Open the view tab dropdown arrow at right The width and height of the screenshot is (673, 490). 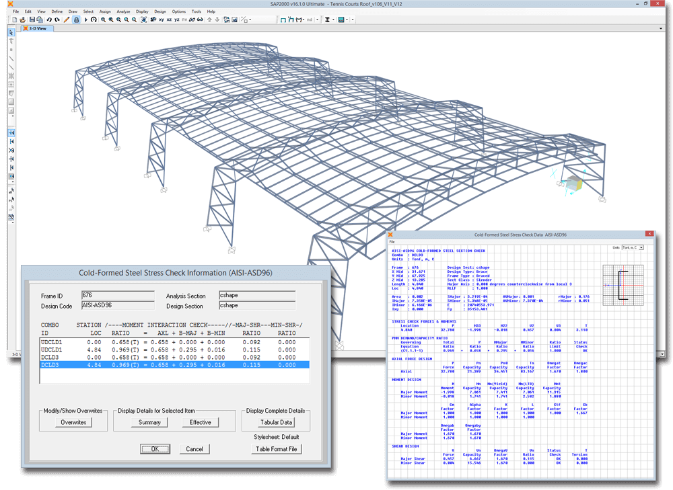click(x=661, y=29)
